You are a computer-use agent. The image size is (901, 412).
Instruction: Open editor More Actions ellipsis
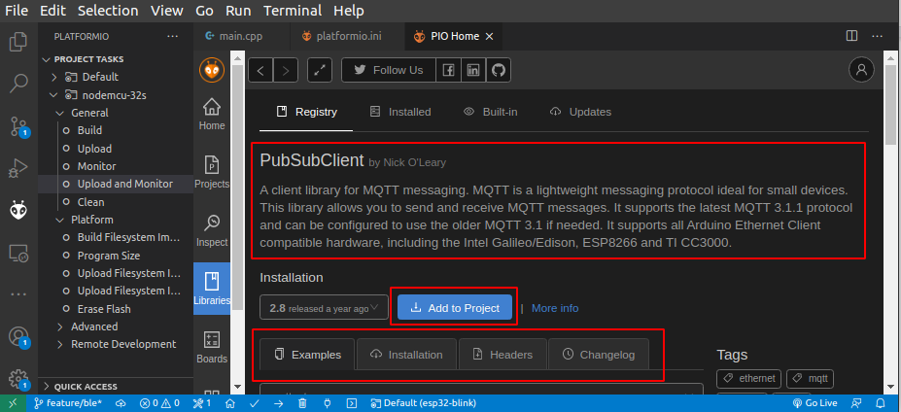[877, 36]
